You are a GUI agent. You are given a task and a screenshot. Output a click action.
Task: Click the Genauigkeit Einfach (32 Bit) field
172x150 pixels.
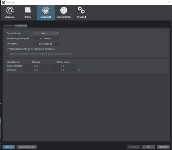click(x=46, y=44)
